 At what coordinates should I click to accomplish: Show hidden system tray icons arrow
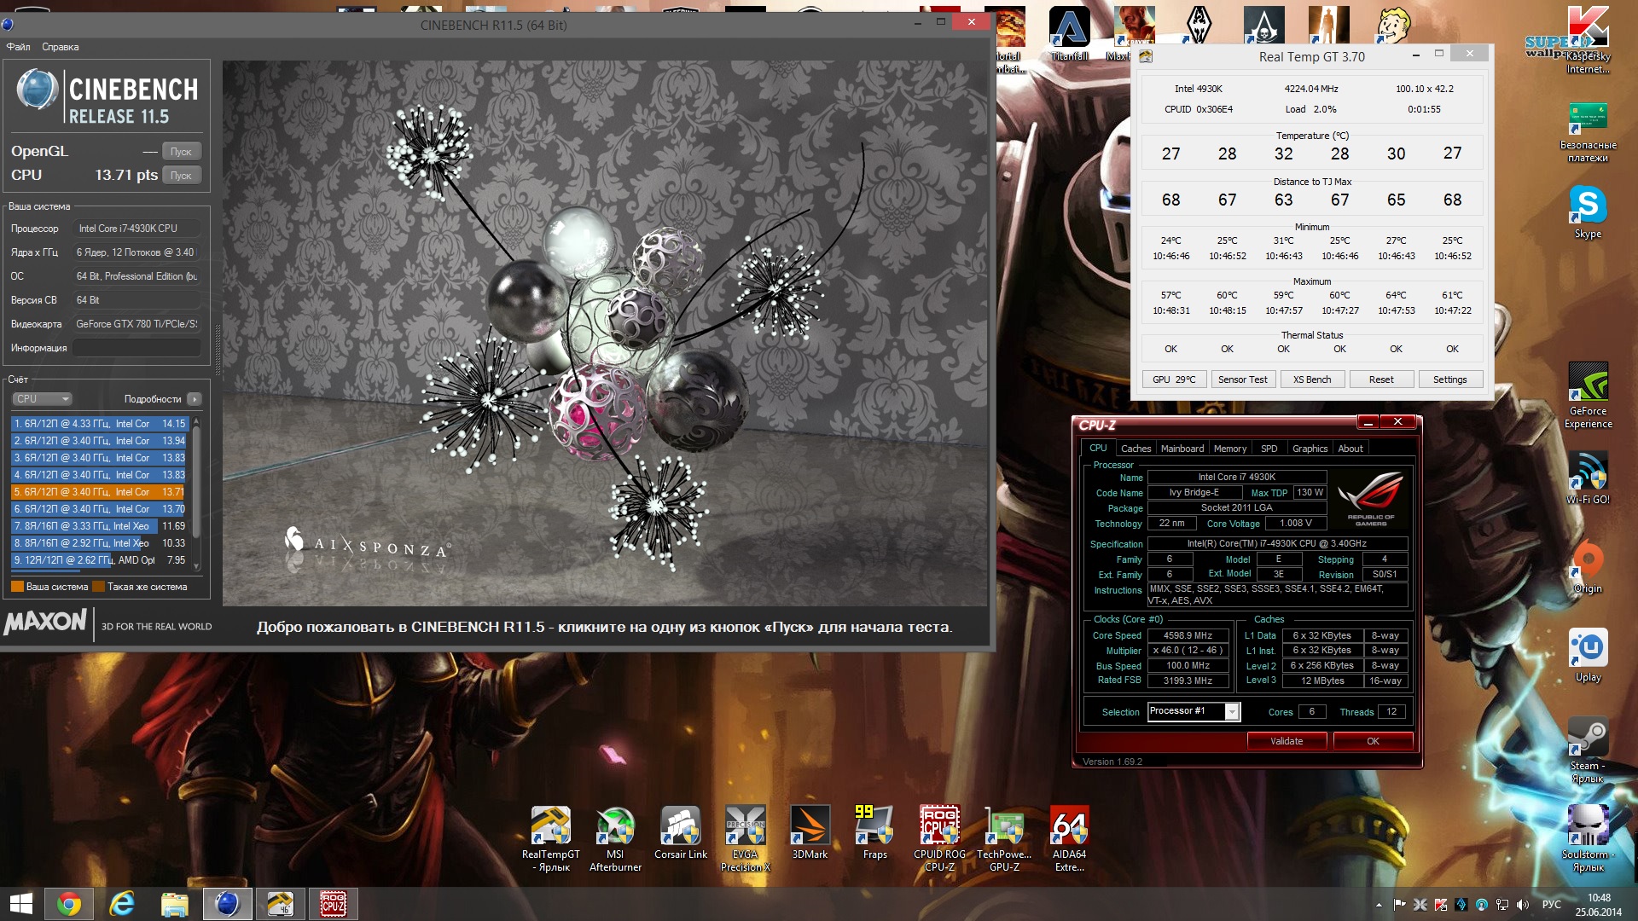pos(1379,905)
